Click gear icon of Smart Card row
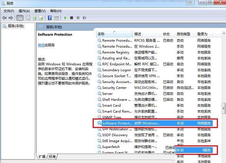226x163 pixels. click(99, 105)
